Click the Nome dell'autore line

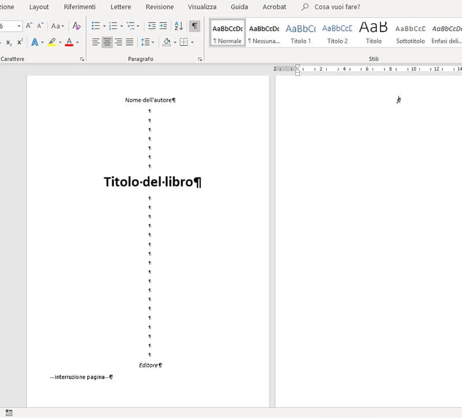tap(150, 100)
